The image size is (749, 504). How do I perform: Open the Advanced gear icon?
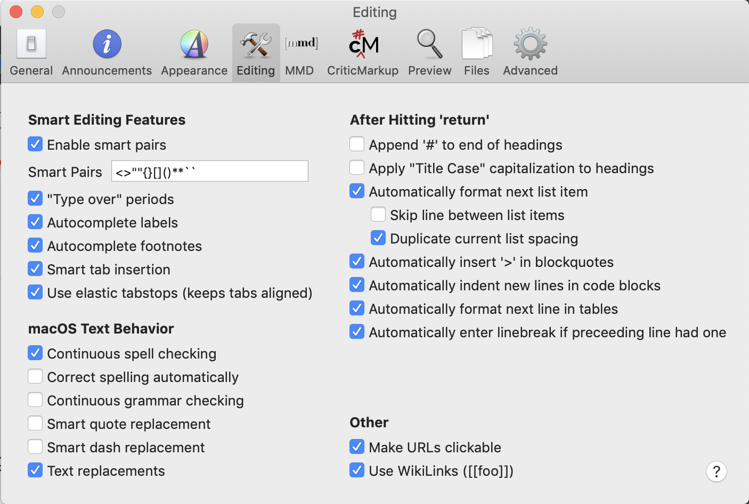point(530,44)
